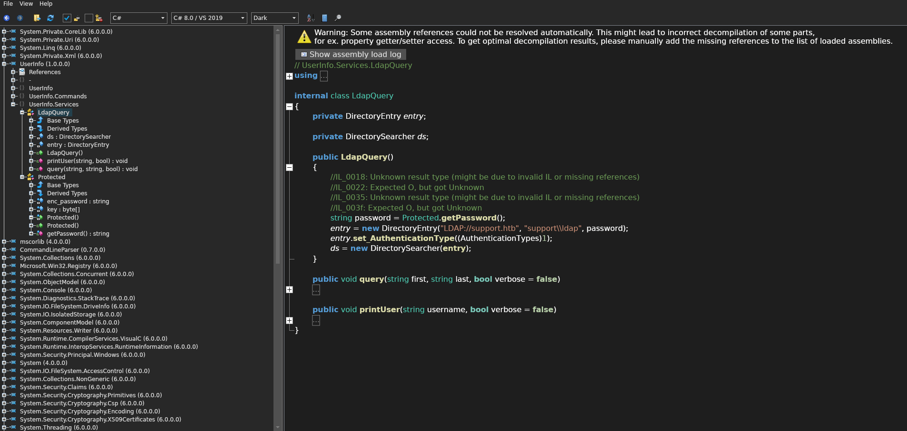The image size is (907, 431).
Task: Click the tree panel scrollbar up arrow
Action: click(278, 30)
